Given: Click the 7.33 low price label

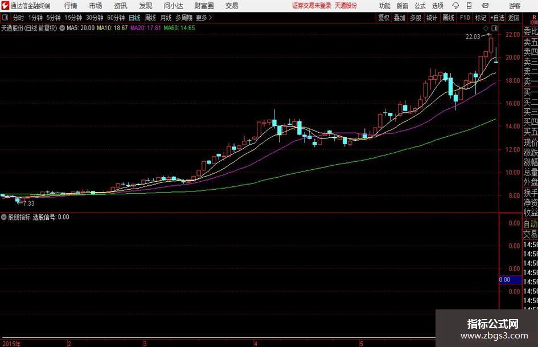Looking at the screenshot, I should [x=29, y=203].
